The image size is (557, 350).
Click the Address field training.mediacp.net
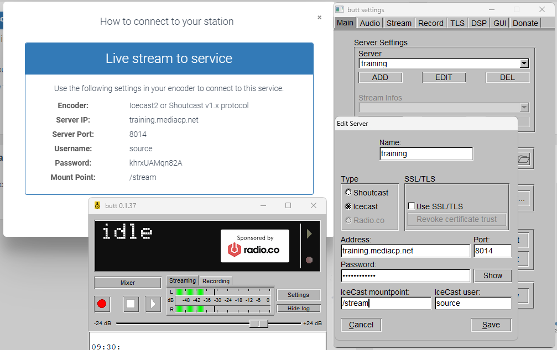pyautogui.click(x=405, y=251)
